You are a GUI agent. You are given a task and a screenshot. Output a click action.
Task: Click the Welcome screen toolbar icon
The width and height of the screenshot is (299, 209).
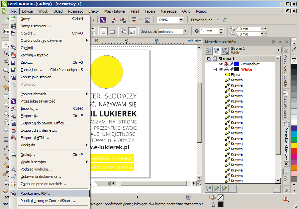pos(148,20)
